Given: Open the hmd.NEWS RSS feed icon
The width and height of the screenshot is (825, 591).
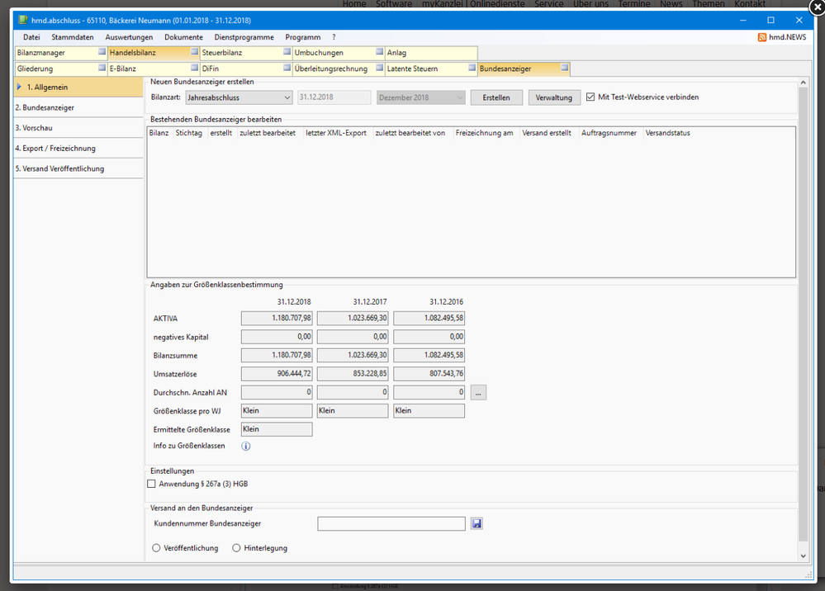Looking at the screenshot, I should [x=761, y=37].
